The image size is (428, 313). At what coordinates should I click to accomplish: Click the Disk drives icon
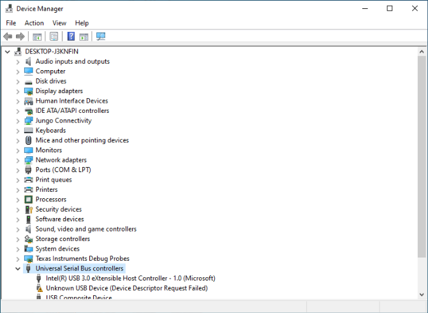point(29,82)
